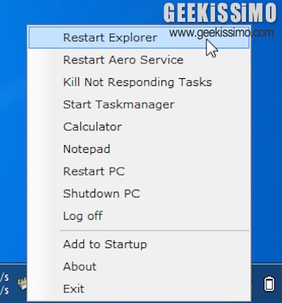The height and width of the screenshot is (303, 282).
Task: Click empty taskbar area beside battery icon
Action: point(257,284)
